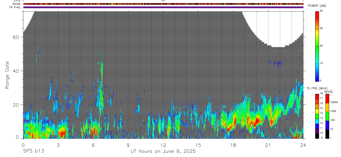
Task: Click the blue echo cluster near range gate 45
Action: [277, 63]
